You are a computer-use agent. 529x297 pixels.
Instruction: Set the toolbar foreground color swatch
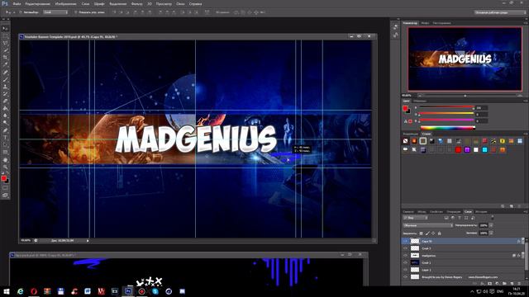3,178
